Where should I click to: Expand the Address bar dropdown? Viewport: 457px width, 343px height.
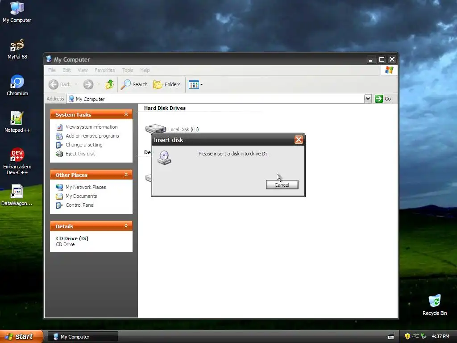coord(368,99)
